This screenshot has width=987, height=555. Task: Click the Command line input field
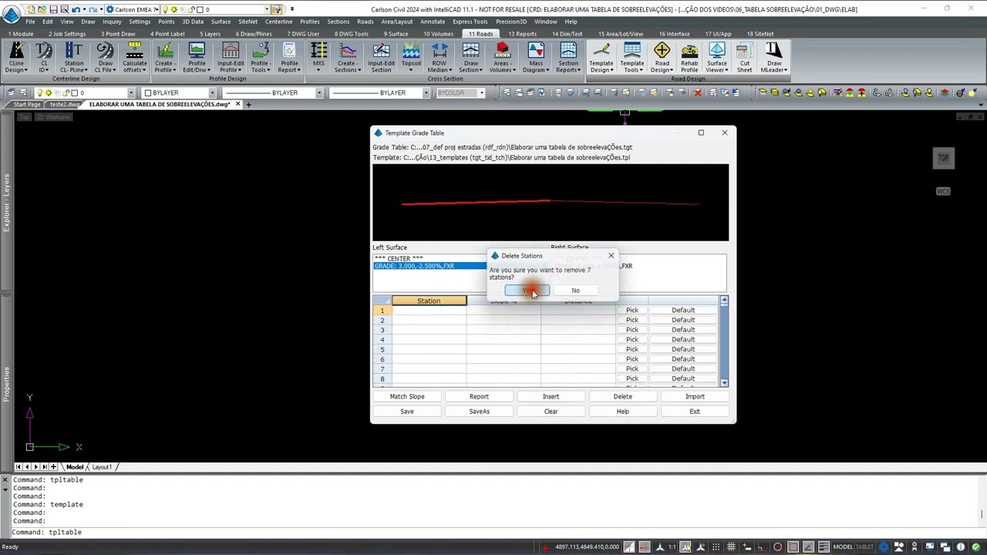tap(493, 532)
